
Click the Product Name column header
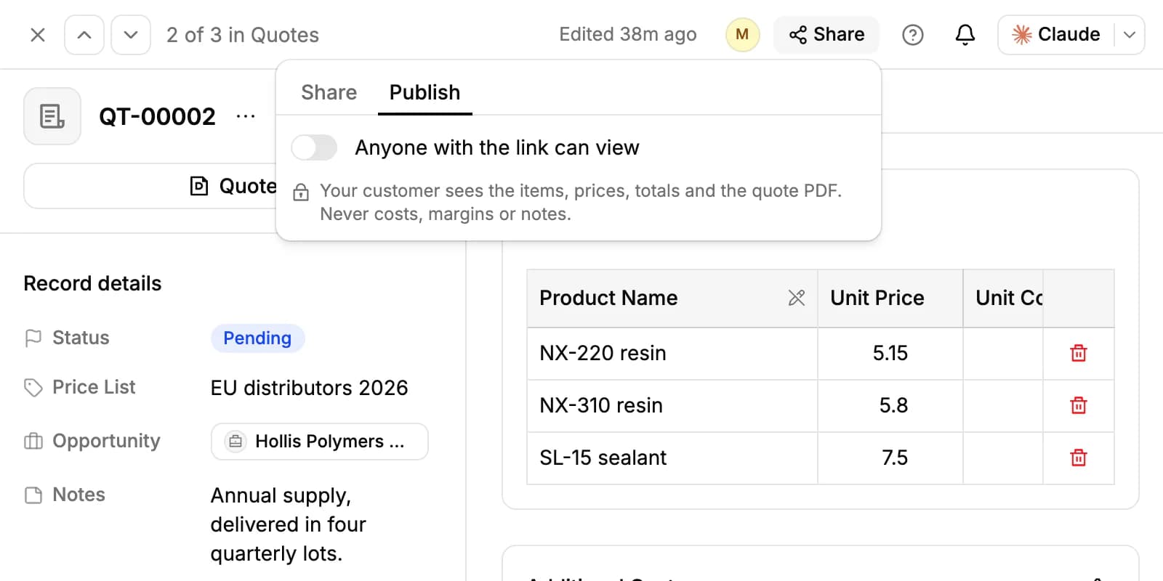click(672, 298)
